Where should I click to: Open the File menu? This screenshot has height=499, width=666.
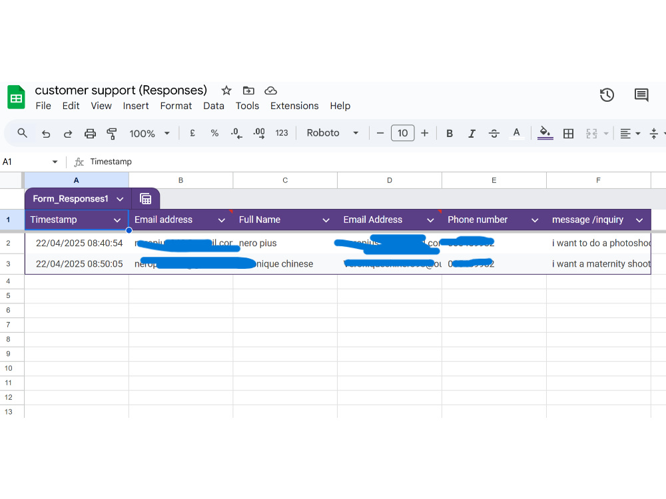tap(43, 106)
